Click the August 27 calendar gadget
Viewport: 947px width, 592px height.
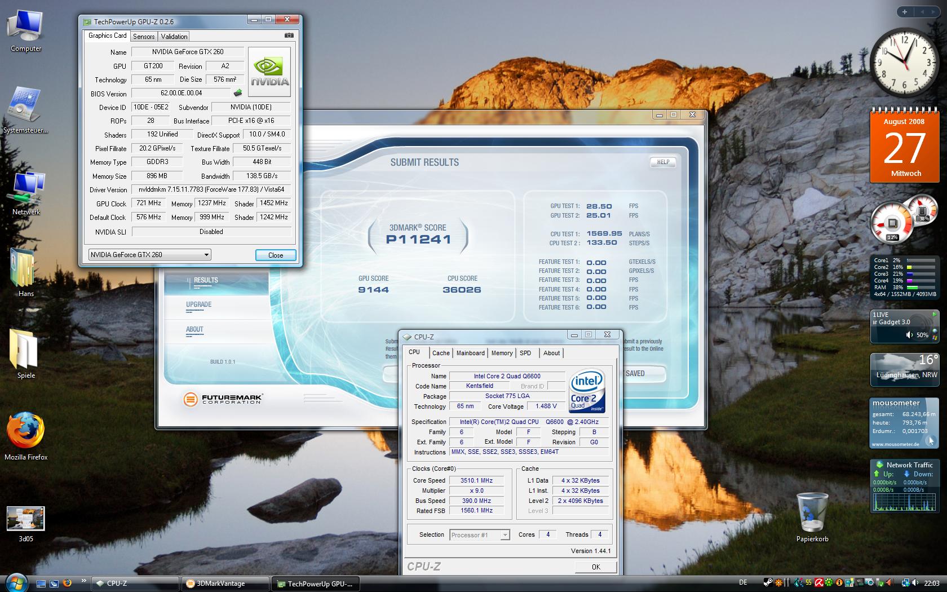(x=905, y=144)
